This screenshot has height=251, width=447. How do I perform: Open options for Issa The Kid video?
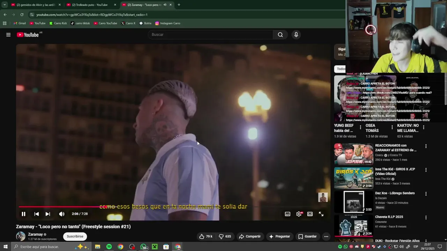[x=426, y=170]
